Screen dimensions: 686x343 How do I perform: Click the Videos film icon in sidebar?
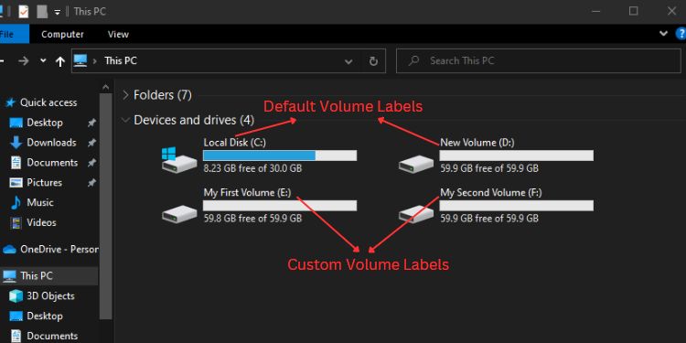16,222
